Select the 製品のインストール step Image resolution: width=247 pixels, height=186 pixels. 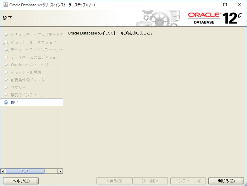pos(28,95)
